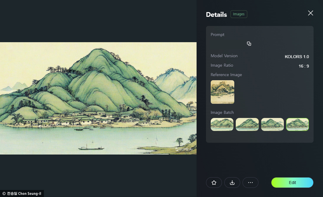Favorite the image with the star icon
This screenshot has width=323, height=197.
coord(214,183)
